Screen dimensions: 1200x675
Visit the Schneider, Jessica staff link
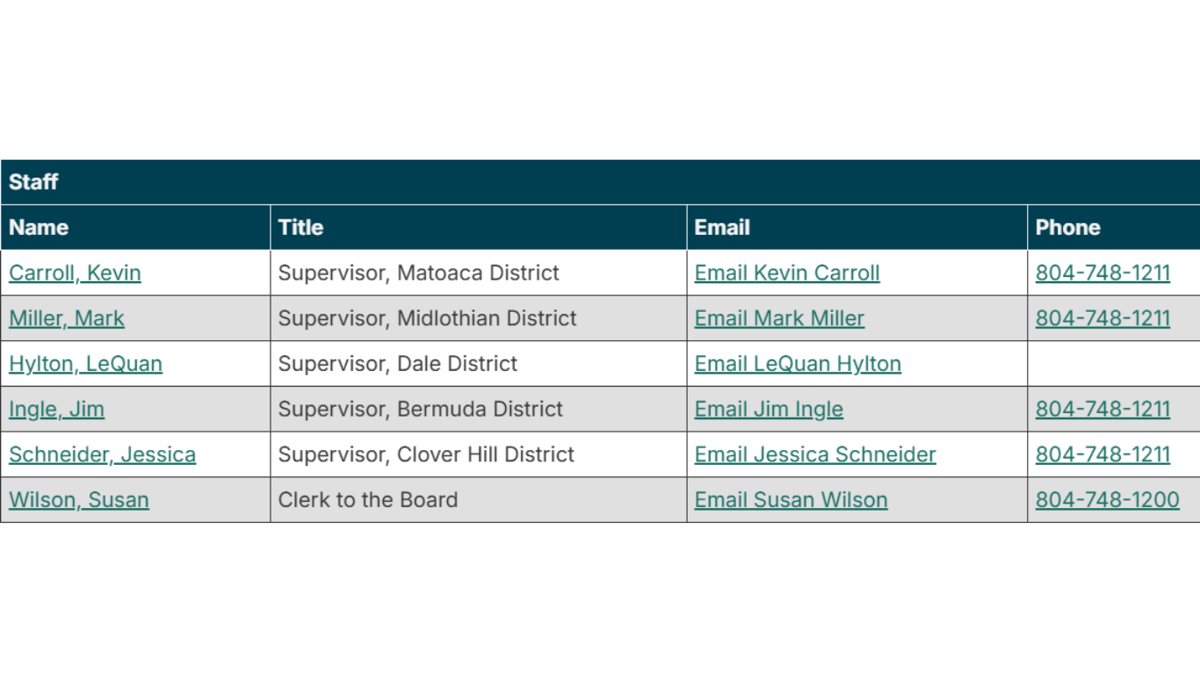click(102, 454)
